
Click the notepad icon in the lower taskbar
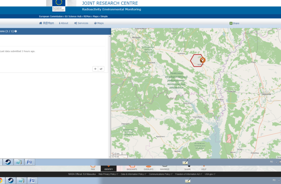(21, 181)
